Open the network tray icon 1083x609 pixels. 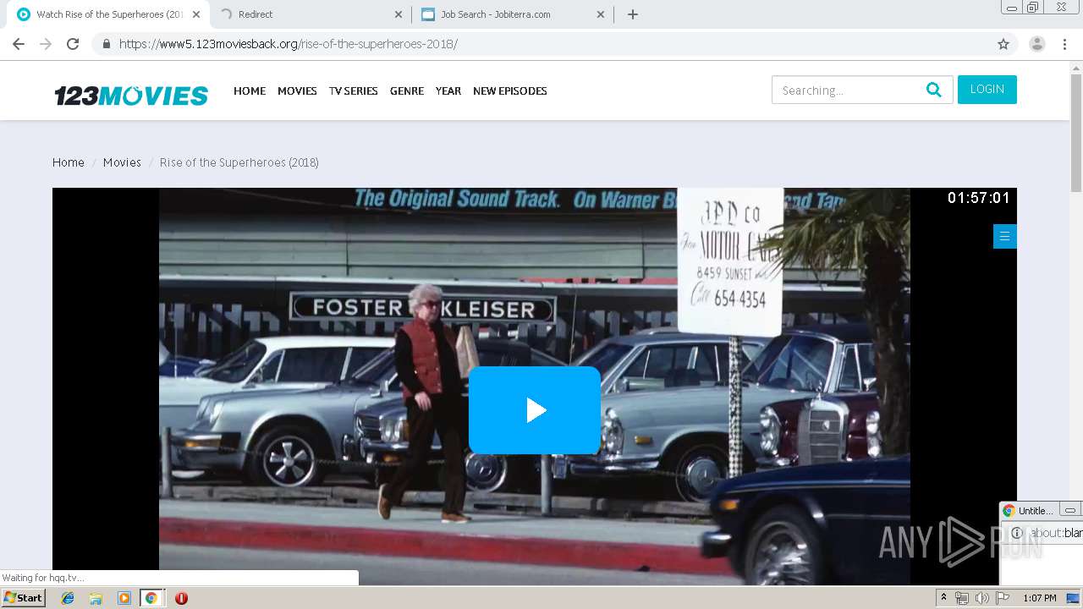(962, 598)
